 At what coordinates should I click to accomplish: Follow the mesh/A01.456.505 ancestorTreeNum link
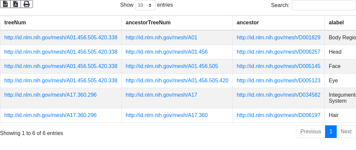tap(172, 66)
